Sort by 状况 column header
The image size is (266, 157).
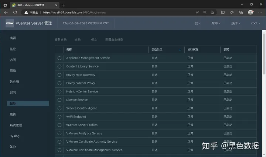tap(226, 50)
